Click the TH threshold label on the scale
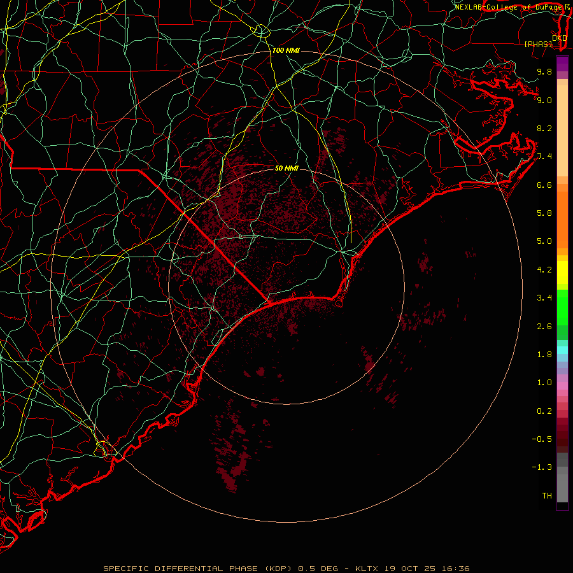573x573 pixels. tap(547, 496)
